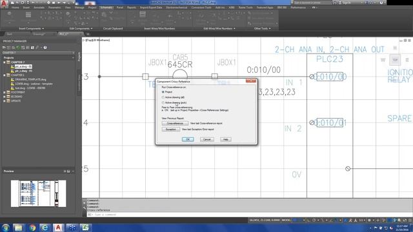Open the annotation scale 1:1 dropdown
The width and height of the screenshot is (413, 232).
363,220
